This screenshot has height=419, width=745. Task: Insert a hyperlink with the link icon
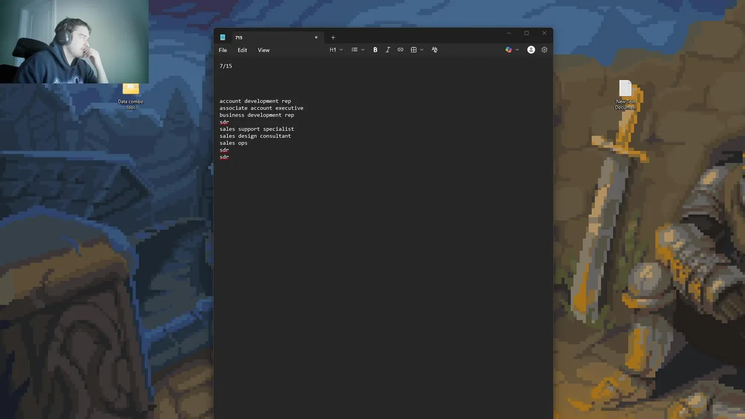point(400,50)
